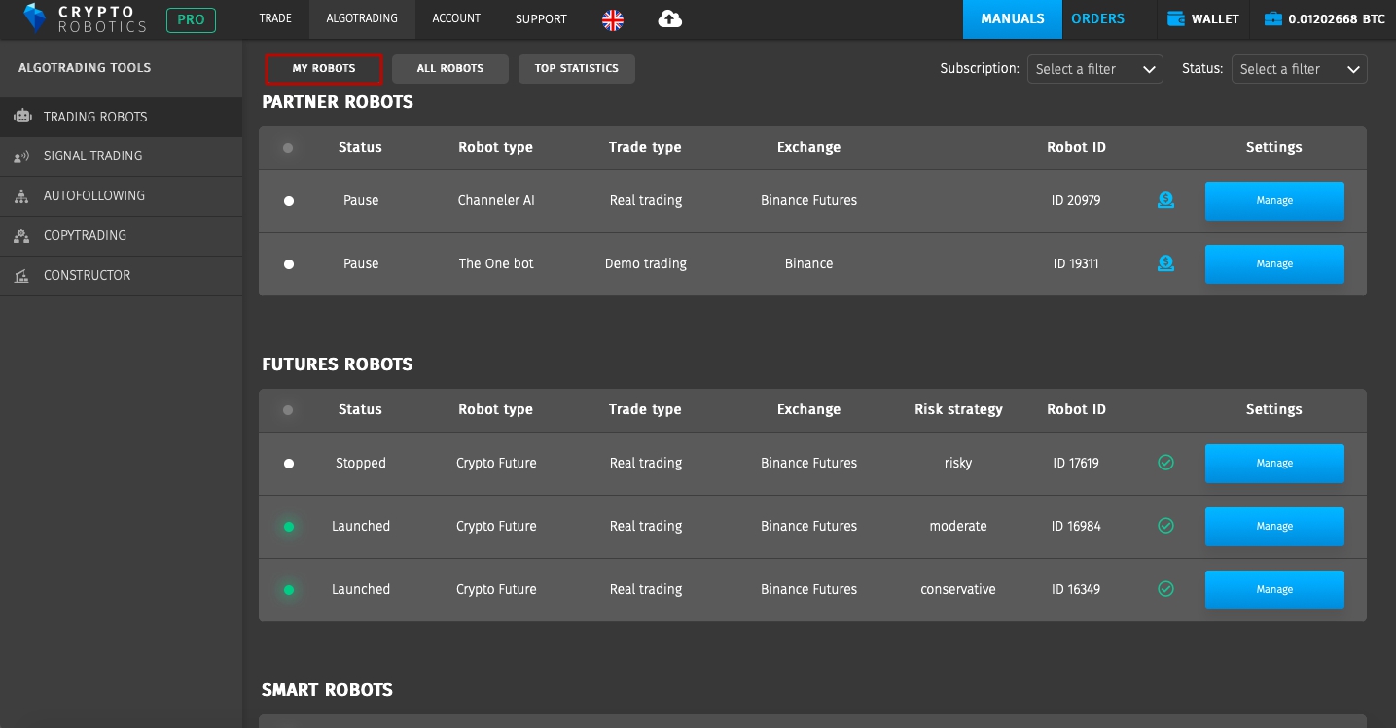Click Futures Robots header status dot

pos(288,410)
